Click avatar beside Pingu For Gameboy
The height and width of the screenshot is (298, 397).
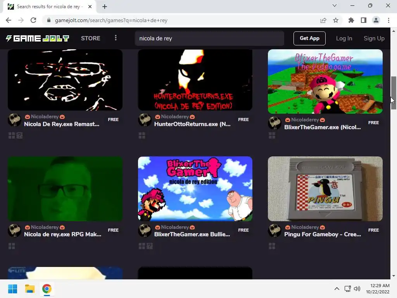[x=274, y=230]
